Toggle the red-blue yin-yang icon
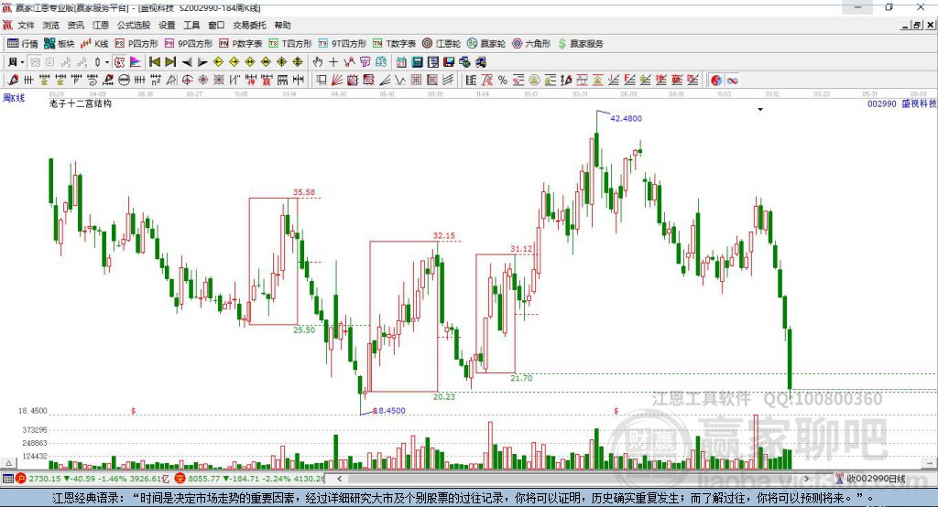This screenshot has height=507, width=938. point(716,81)
